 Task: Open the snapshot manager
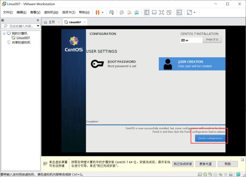137,13
